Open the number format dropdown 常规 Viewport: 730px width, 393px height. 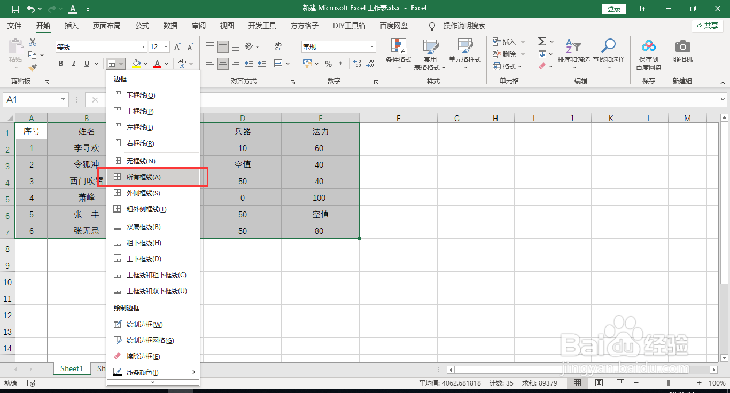[x=372, y=47]
